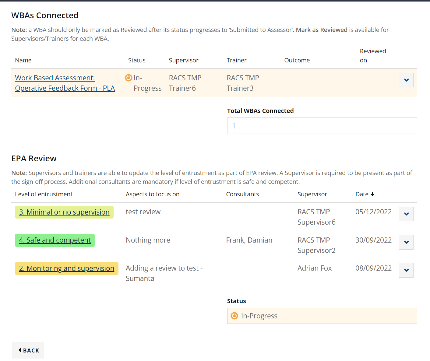
Task: Go back using the BACK button
Action: pos(28,350)
